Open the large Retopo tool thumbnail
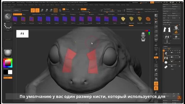 167,30
